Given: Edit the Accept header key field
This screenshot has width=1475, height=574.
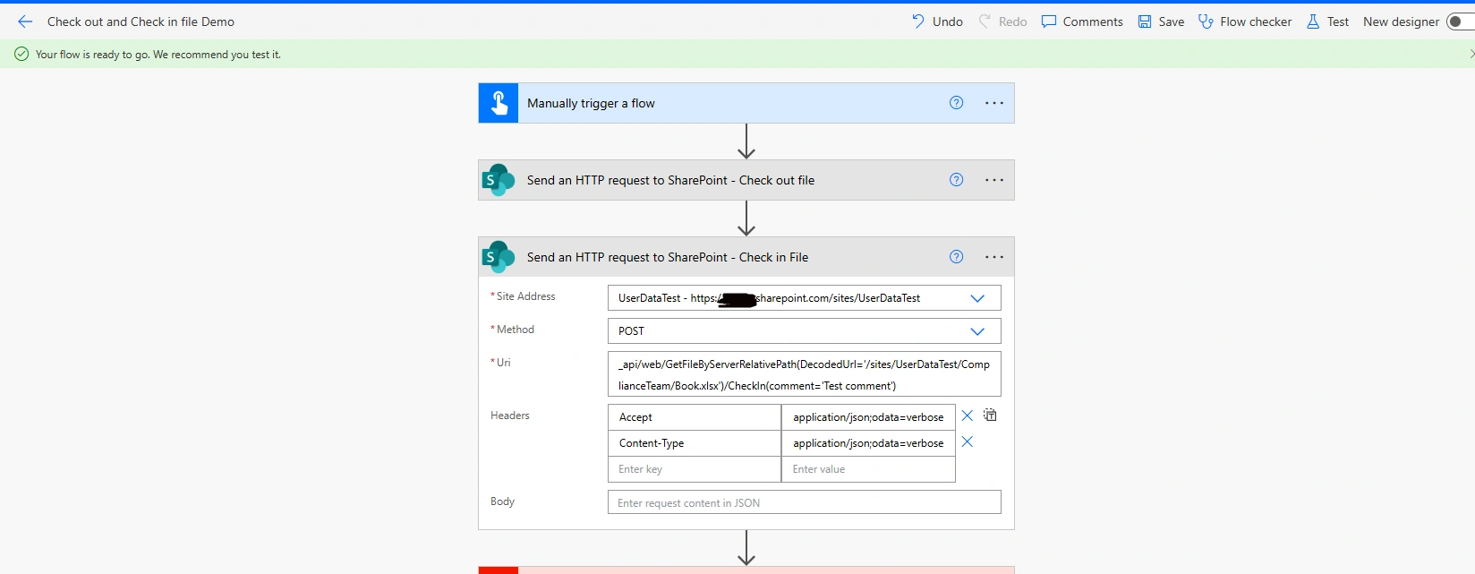Looking at the screenshot, I should [695, 417].
